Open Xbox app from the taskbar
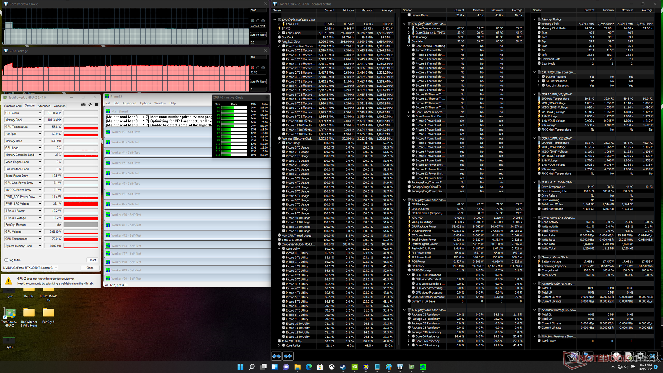The width and height of the screenshot is (663, 373). click(331, 367)
